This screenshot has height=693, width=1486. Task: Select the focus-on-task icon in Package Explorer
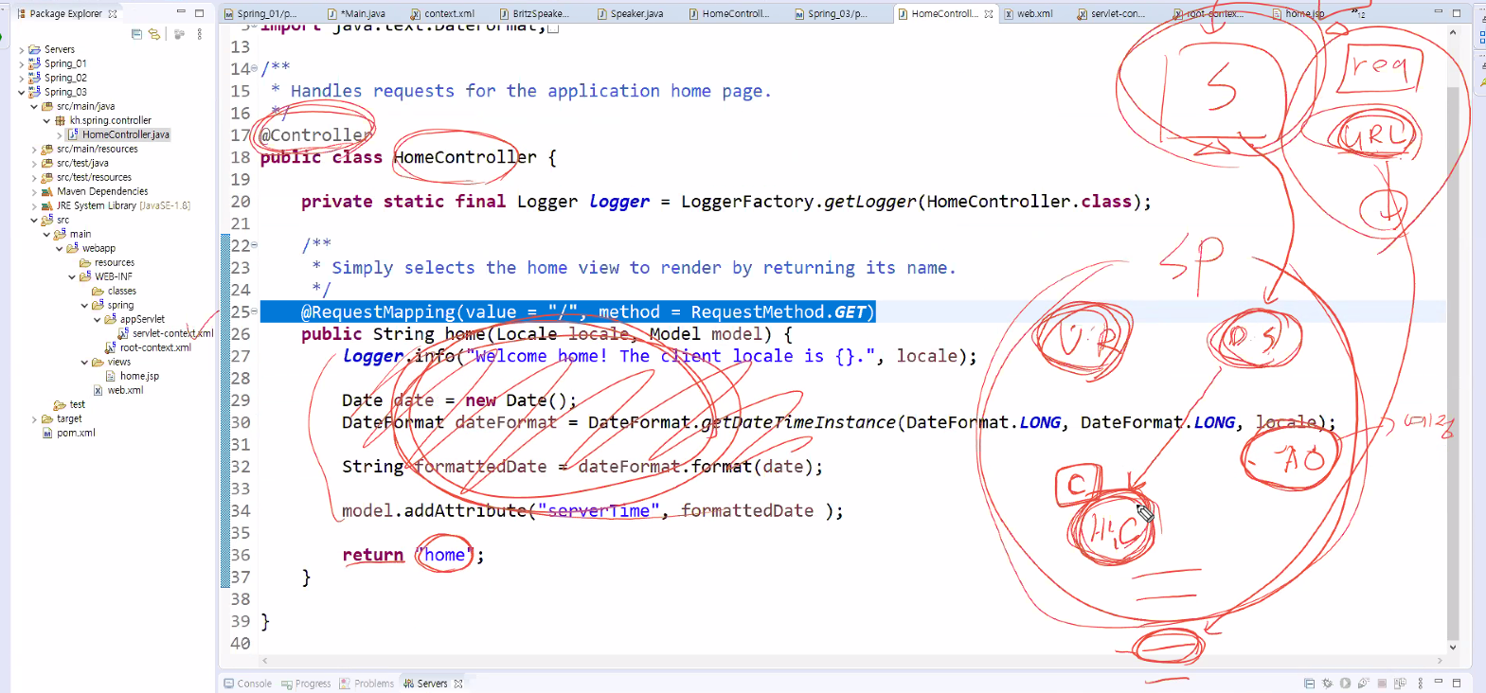coord(179,34)
